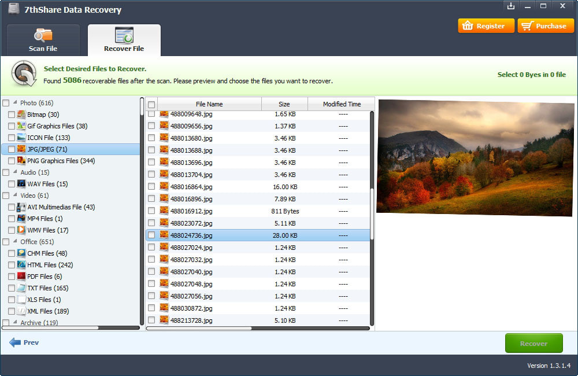578x376 pixels.
Task: Click the download arrow icon in title bar
Action: [x=511, y=6]
